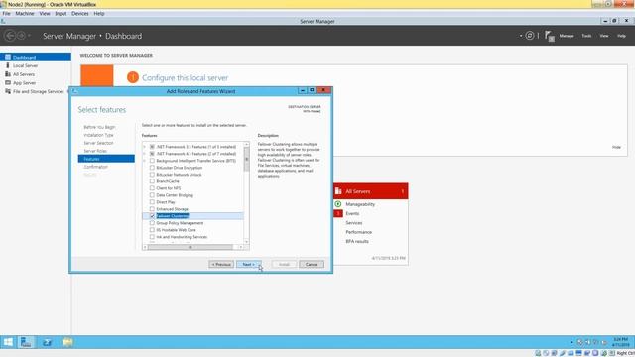
Task: Check the Group Policy Management checkbox
Action: pyautogui.click(x=152, y=223)
